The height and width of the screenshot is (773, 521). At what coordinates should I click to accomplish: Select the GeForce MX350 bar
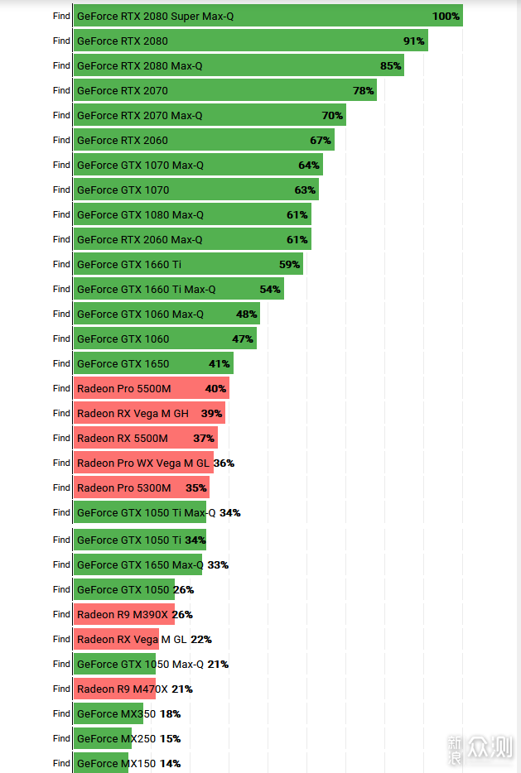[x=108, y=713]
